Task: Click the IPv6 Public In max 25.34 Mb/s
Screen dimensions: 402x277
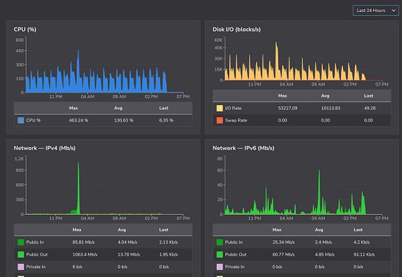Action: pyautogui.click(x=283, y=242)
